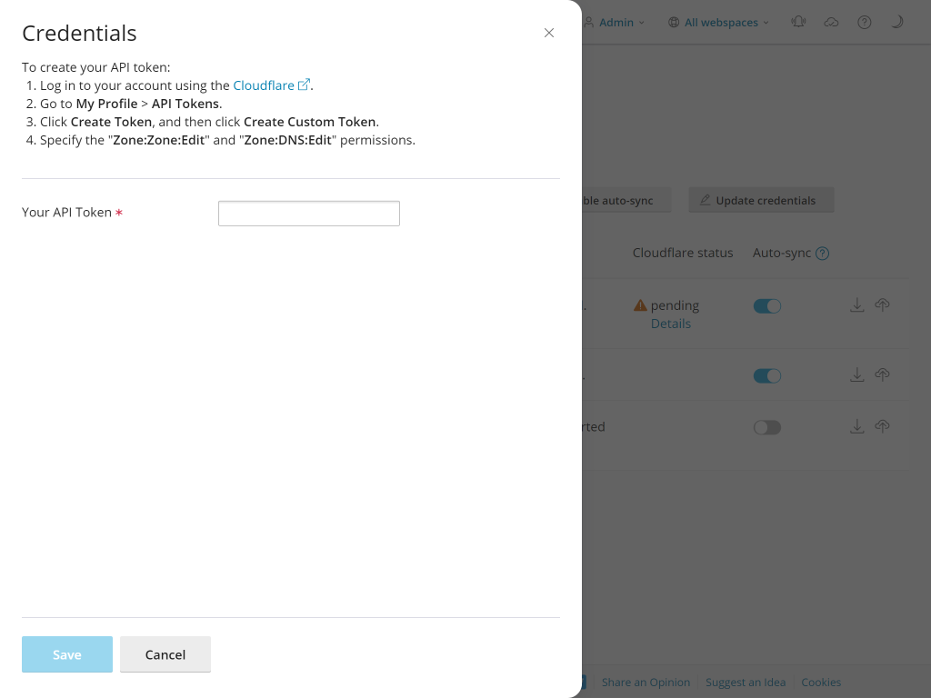Switch to dark mode via moon icon
Screen dimensions: 931x698
[896, 22]
